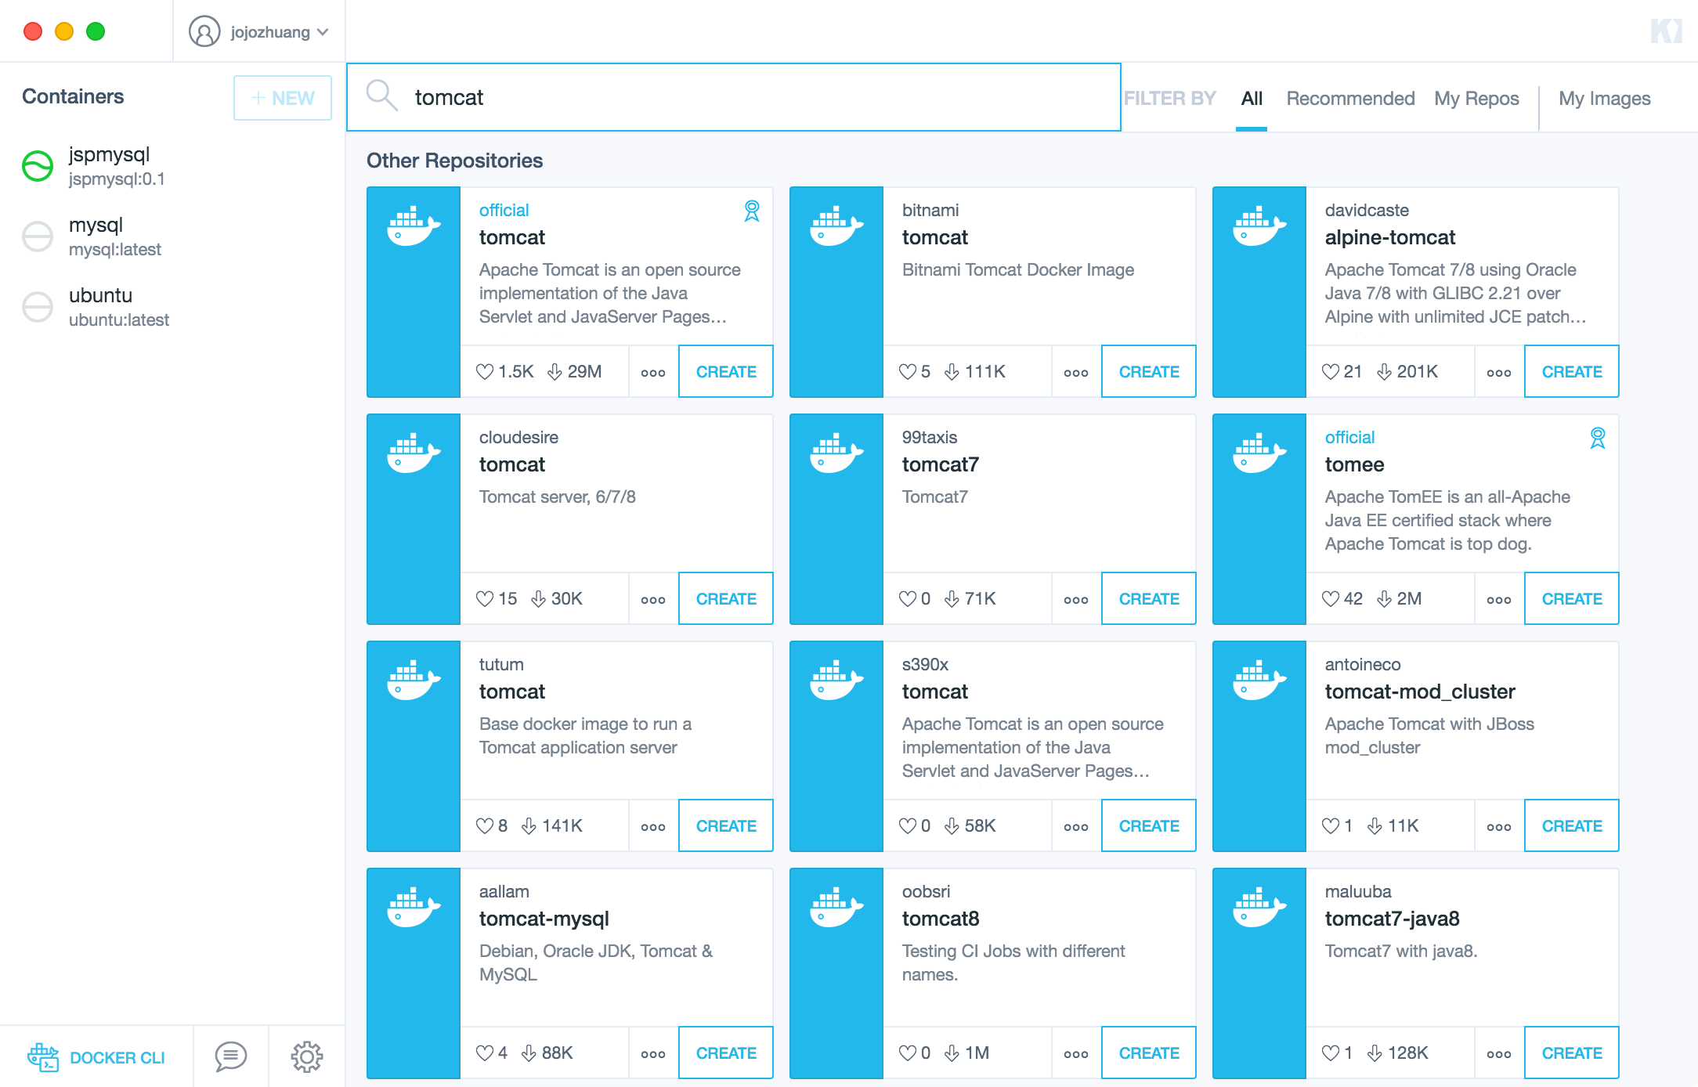Create container from aallam tomcat-mysql
The height and width of the screenshot is (1087, 1698).
(x=726, y=1053)
